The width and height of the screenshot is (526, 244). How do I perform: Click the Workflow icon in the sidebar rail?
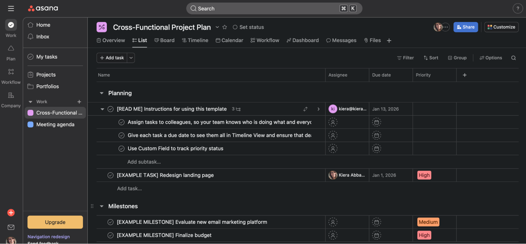pos(11,72)
